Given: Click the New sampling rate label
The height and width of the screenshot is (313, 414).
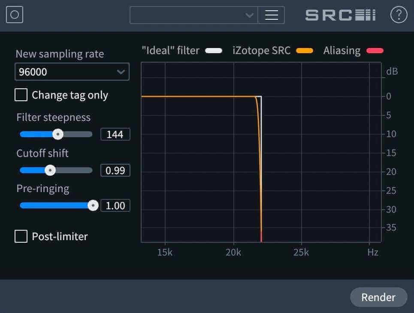Looking at the screenshot, I should click(x=60, y=54).
